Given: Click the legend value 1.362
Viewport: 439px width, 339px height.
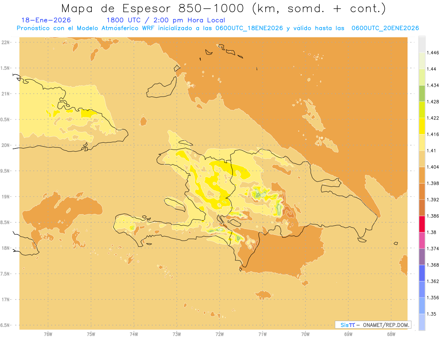Looking at the screenshot, I should (x=432, y=281).
